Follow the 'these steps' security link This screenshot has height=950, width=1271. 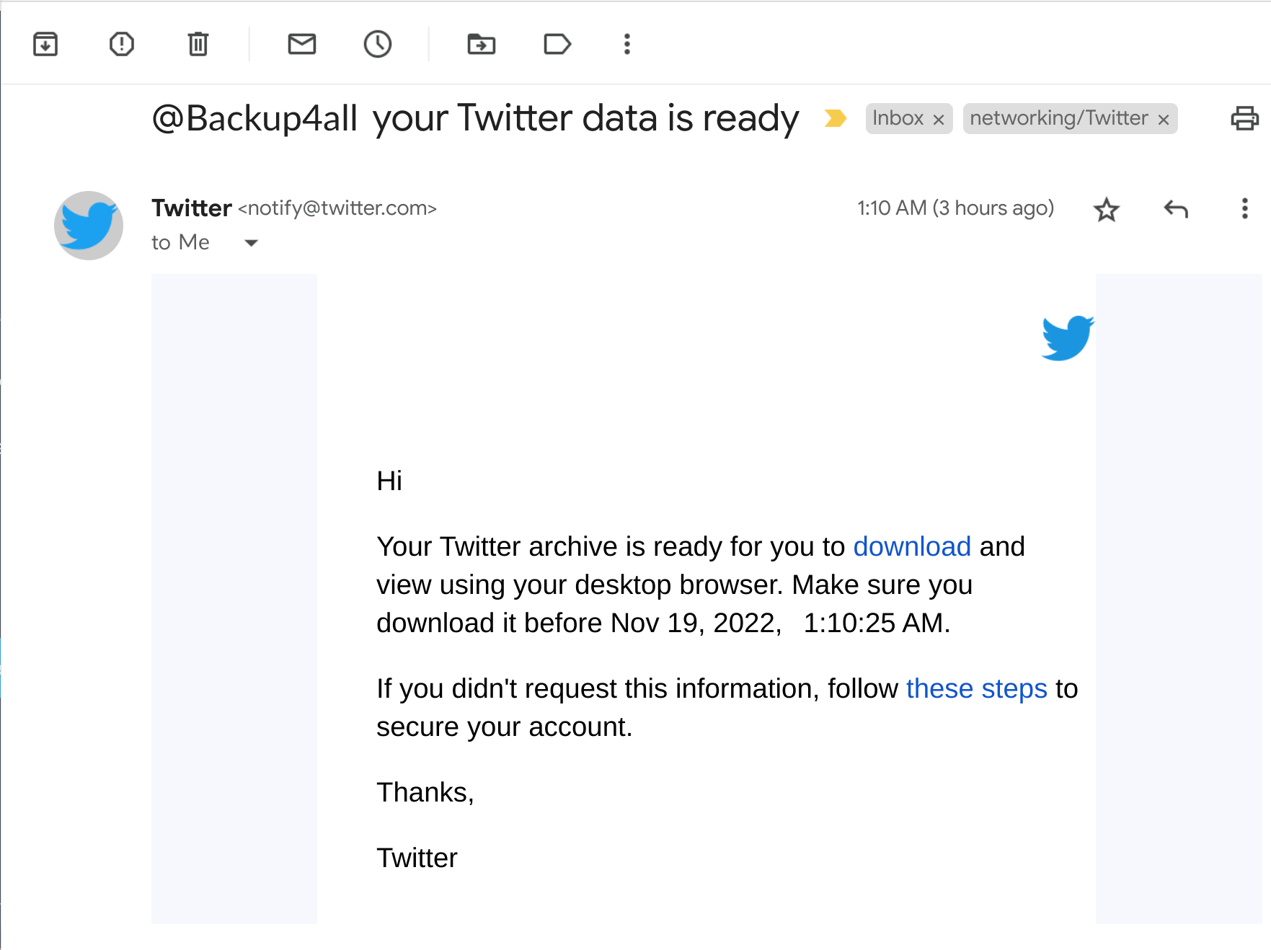coord(977,689)
